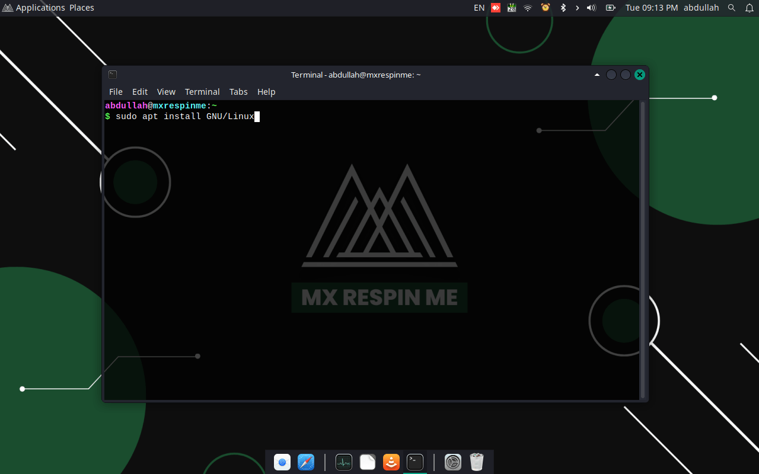Click the terminal vertical scrollbar
The image size is (759, 474).
643,249
